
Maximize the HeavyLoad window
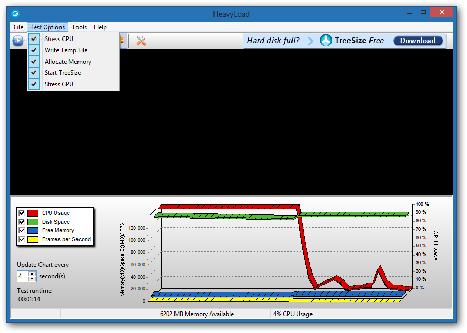(423, 12)
